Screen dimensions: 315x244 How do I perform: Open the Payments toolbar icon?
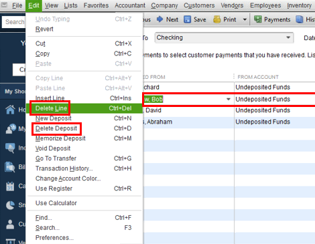(x=258, y=19)
